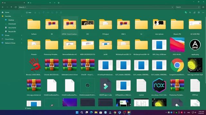Navigate up one folder level
Screen dimensions: 206x115
click(12, 7)
